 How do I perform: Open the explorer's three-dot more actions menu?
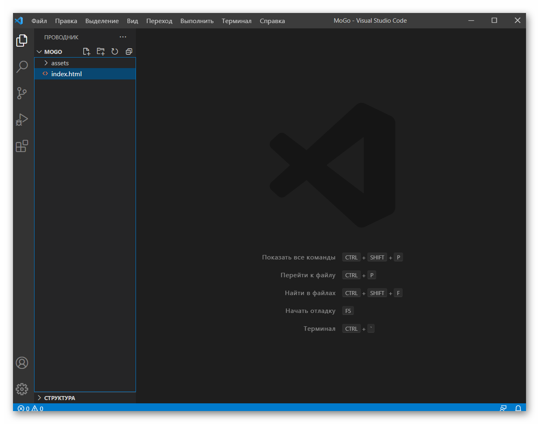[x=123, y=37]
